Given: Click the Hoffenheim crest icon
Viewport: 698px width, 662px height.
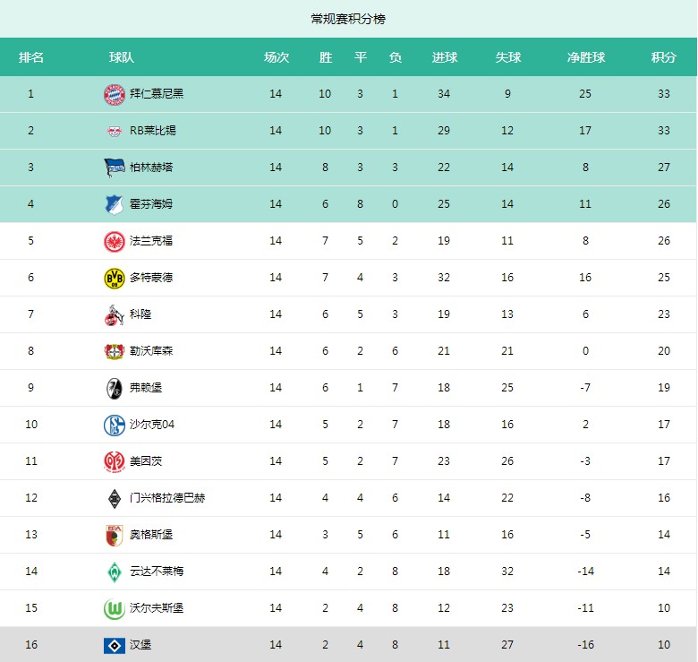Looking at the screenshot, I should pos(115,204).
